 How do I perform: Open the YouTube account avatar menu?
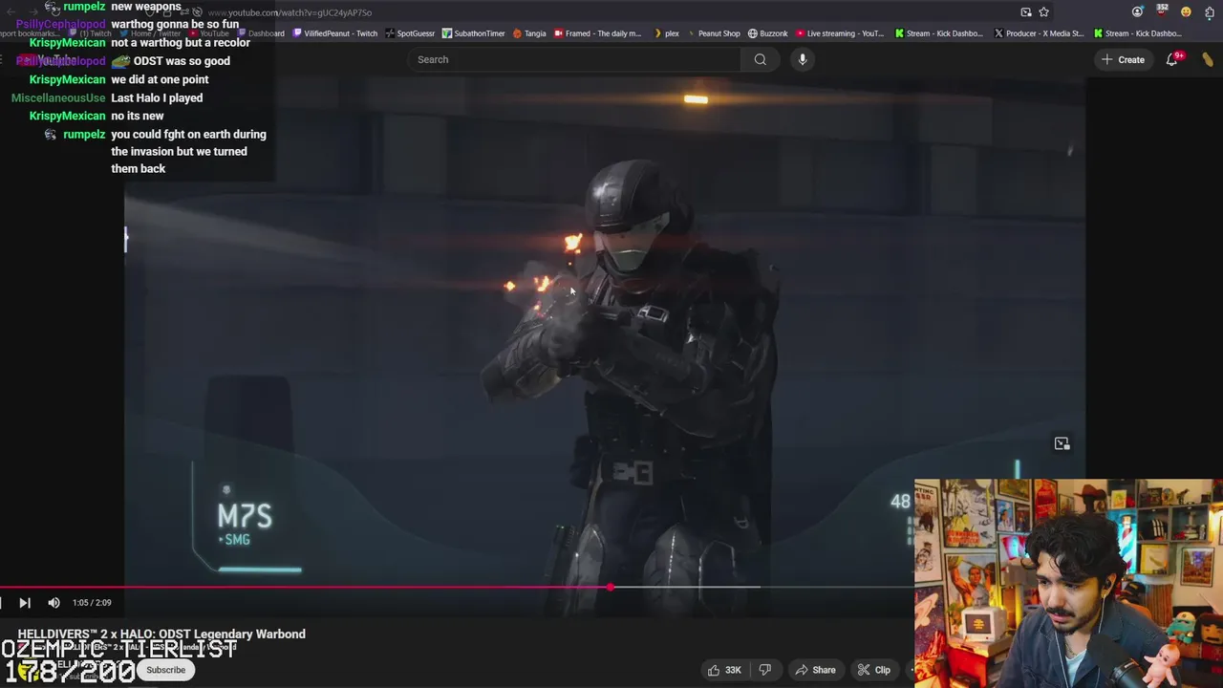[x=1208, y=59]
